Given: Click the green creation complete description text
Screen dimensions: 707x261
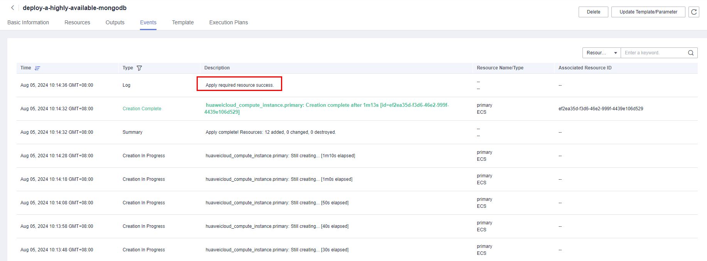Looking at the screenshot, I should pos(327,105).
